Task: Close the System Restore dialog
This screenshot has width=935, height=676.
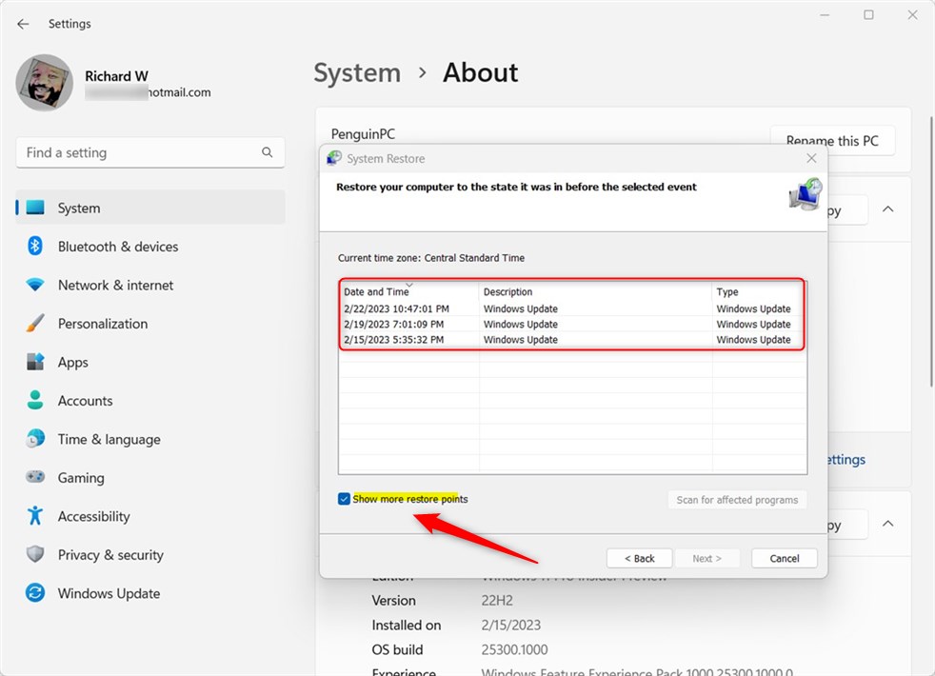Action: [x=811, y=159]
